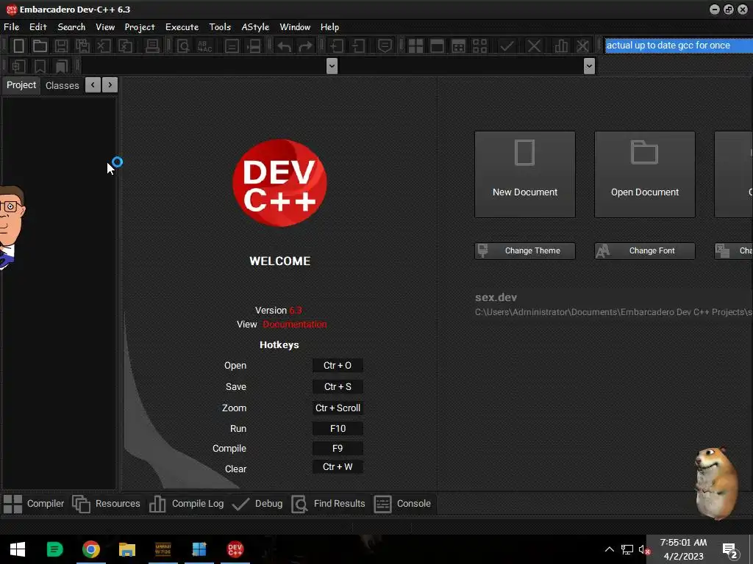Image resolution: width=753 pixels, height=564 pixels.
Task: Open the Debug bottom panel tab
Action: [257, 504]
